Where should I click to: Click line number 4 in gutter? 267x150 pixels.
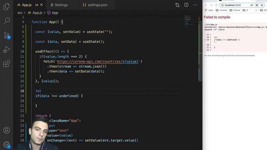point(23,22)
